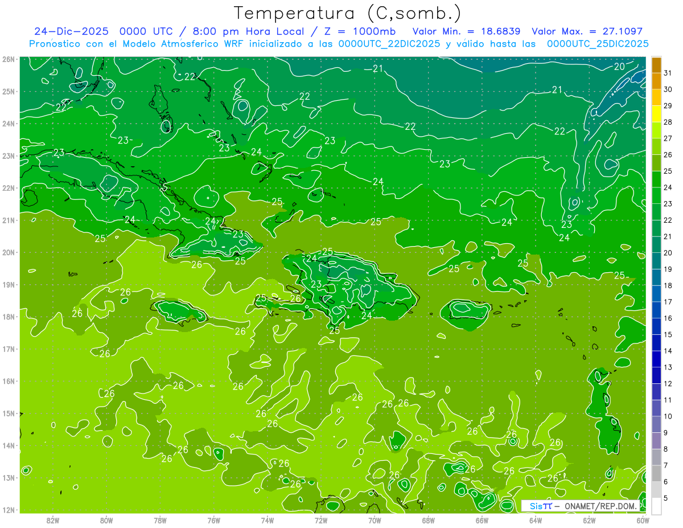
Task: Click the legend label 19
Action: point(668,269)
